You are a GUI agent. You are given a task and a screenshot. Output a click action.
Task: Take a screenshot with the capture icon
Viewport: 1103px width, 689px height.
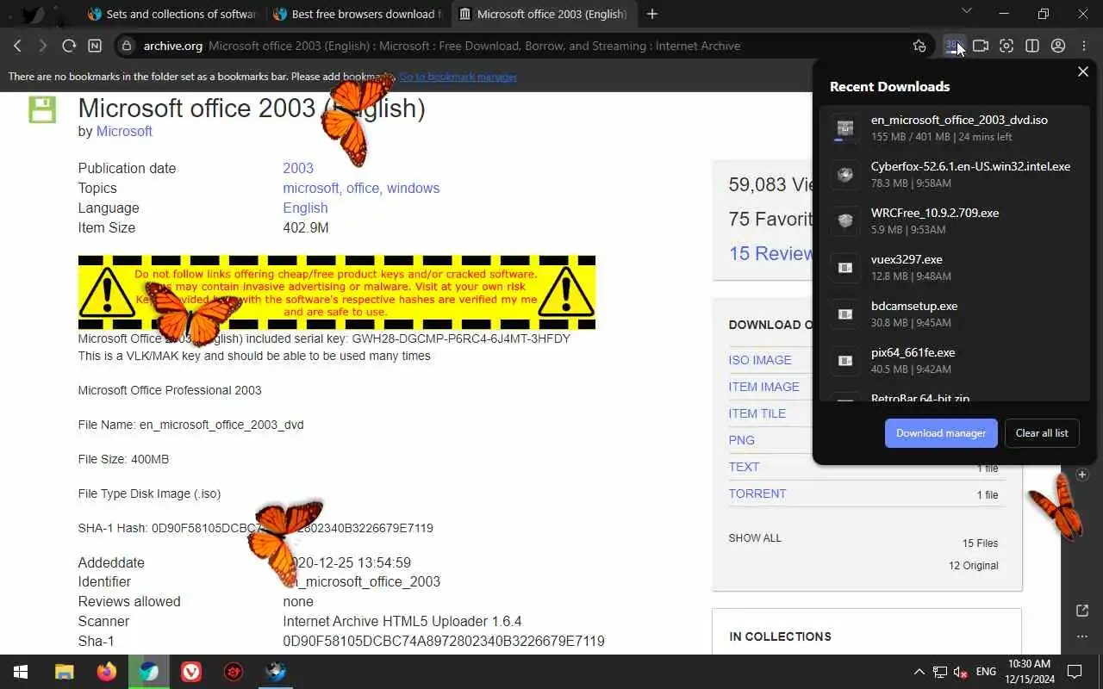point(1006,46)
